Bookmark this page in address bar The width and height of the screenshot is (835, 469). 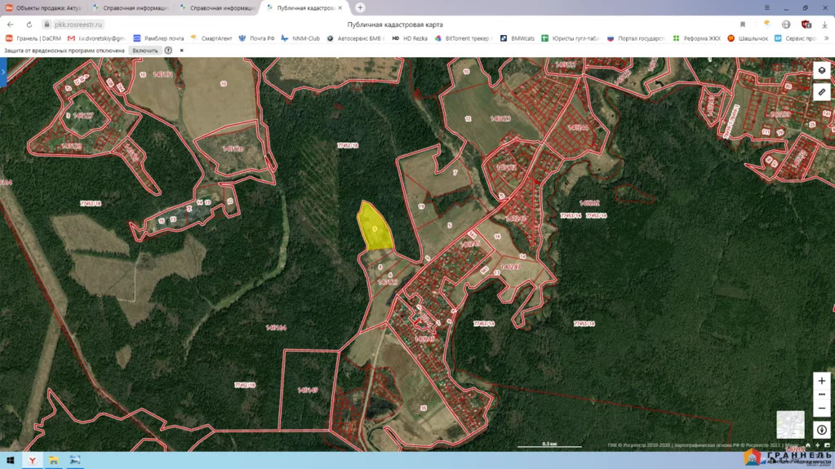tap(743, 24)
